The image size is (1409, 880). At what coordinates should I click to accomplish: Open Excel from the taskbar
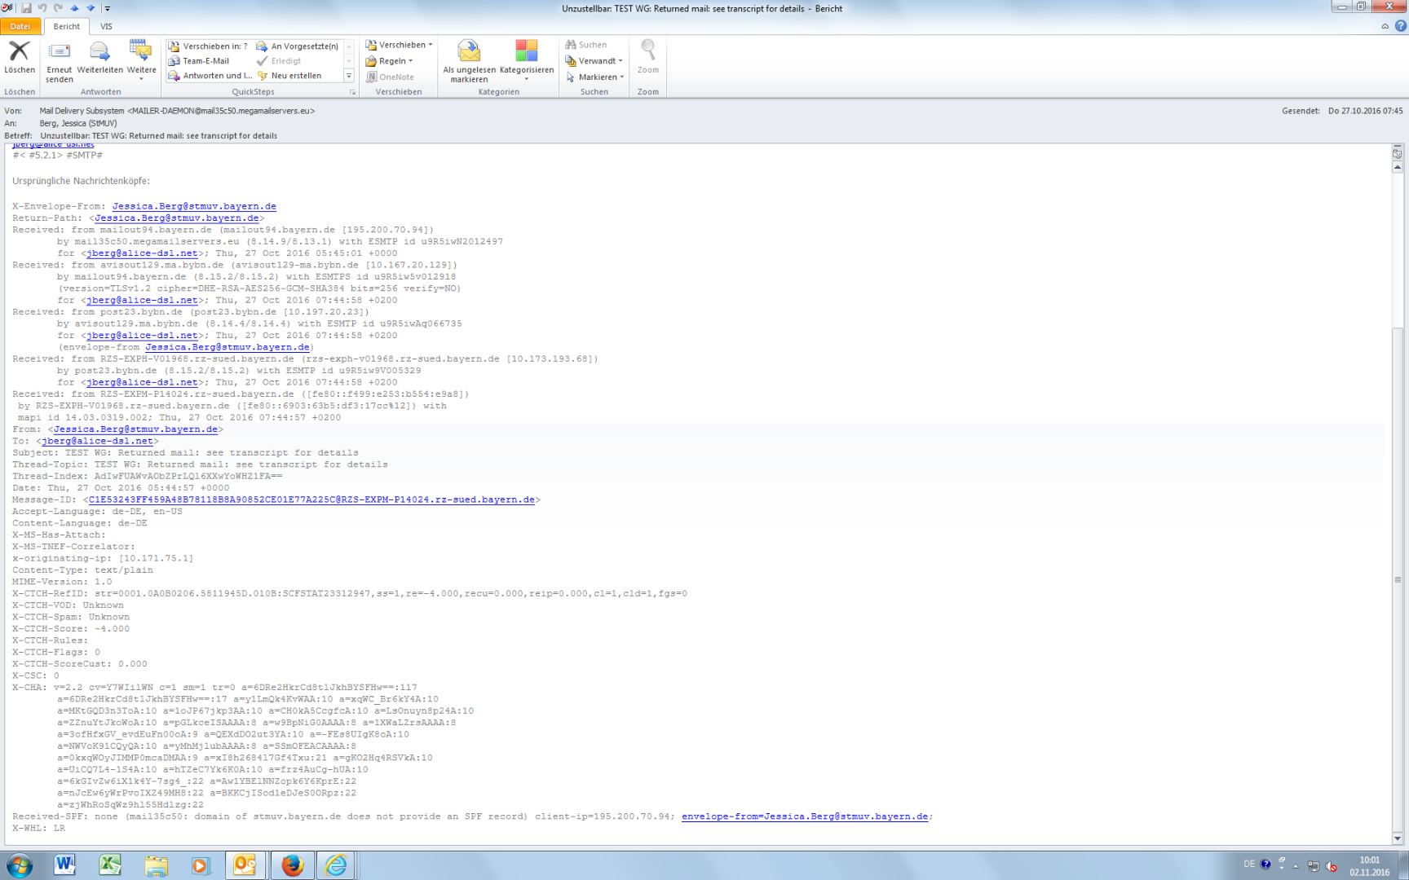(x=110, y=865)
